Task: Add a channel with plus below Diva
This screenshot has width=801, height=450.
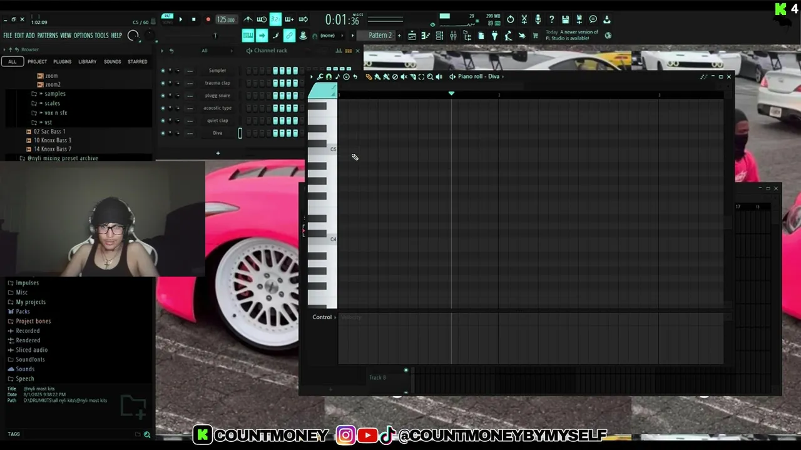Action: (218, 153)
